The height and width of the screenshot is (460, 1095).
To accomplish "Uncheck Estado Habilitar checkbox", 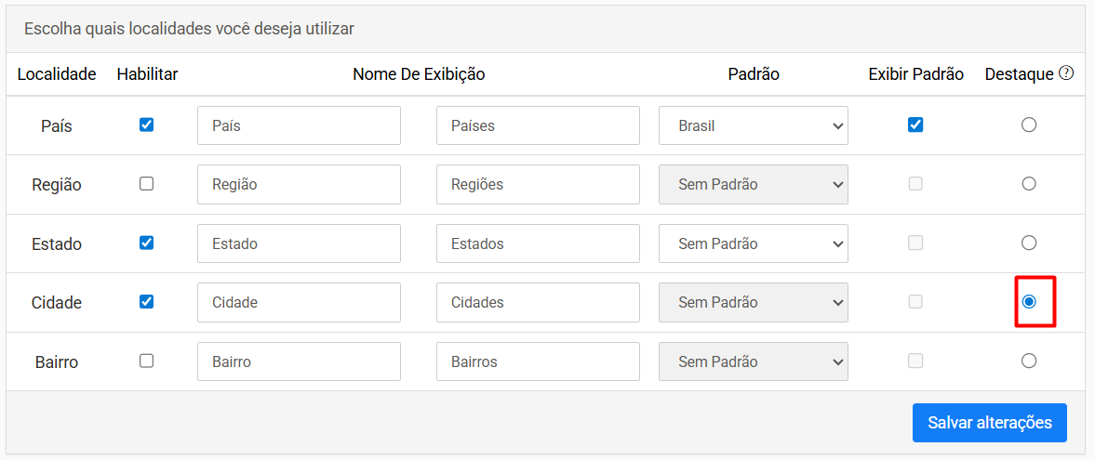I will click(x=147, y=243).
